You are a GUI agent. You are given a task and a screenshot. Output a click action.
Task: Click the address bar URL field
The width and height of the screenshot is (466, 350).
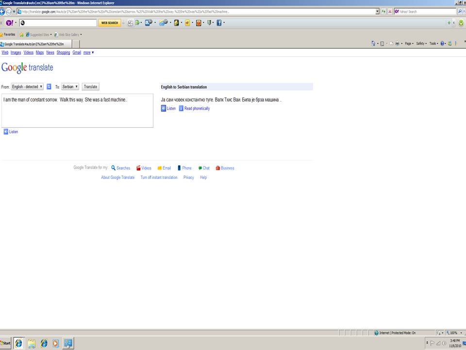point(196,12)
